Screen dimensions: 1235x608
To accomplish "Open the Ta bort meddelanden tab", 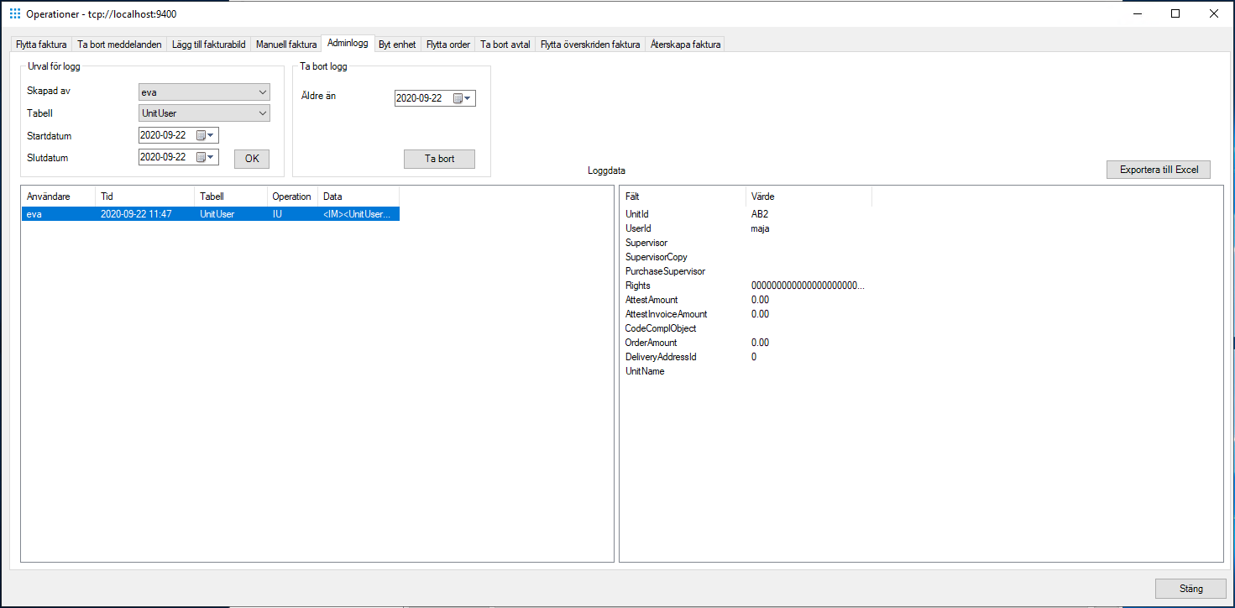I will [118, 44].
